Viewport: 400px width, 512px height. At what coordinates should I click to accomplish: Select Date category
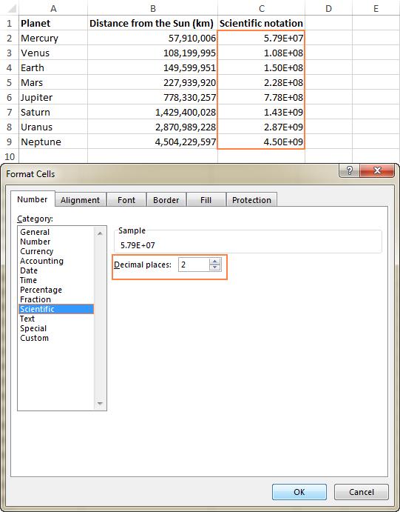tap(56, 270)
